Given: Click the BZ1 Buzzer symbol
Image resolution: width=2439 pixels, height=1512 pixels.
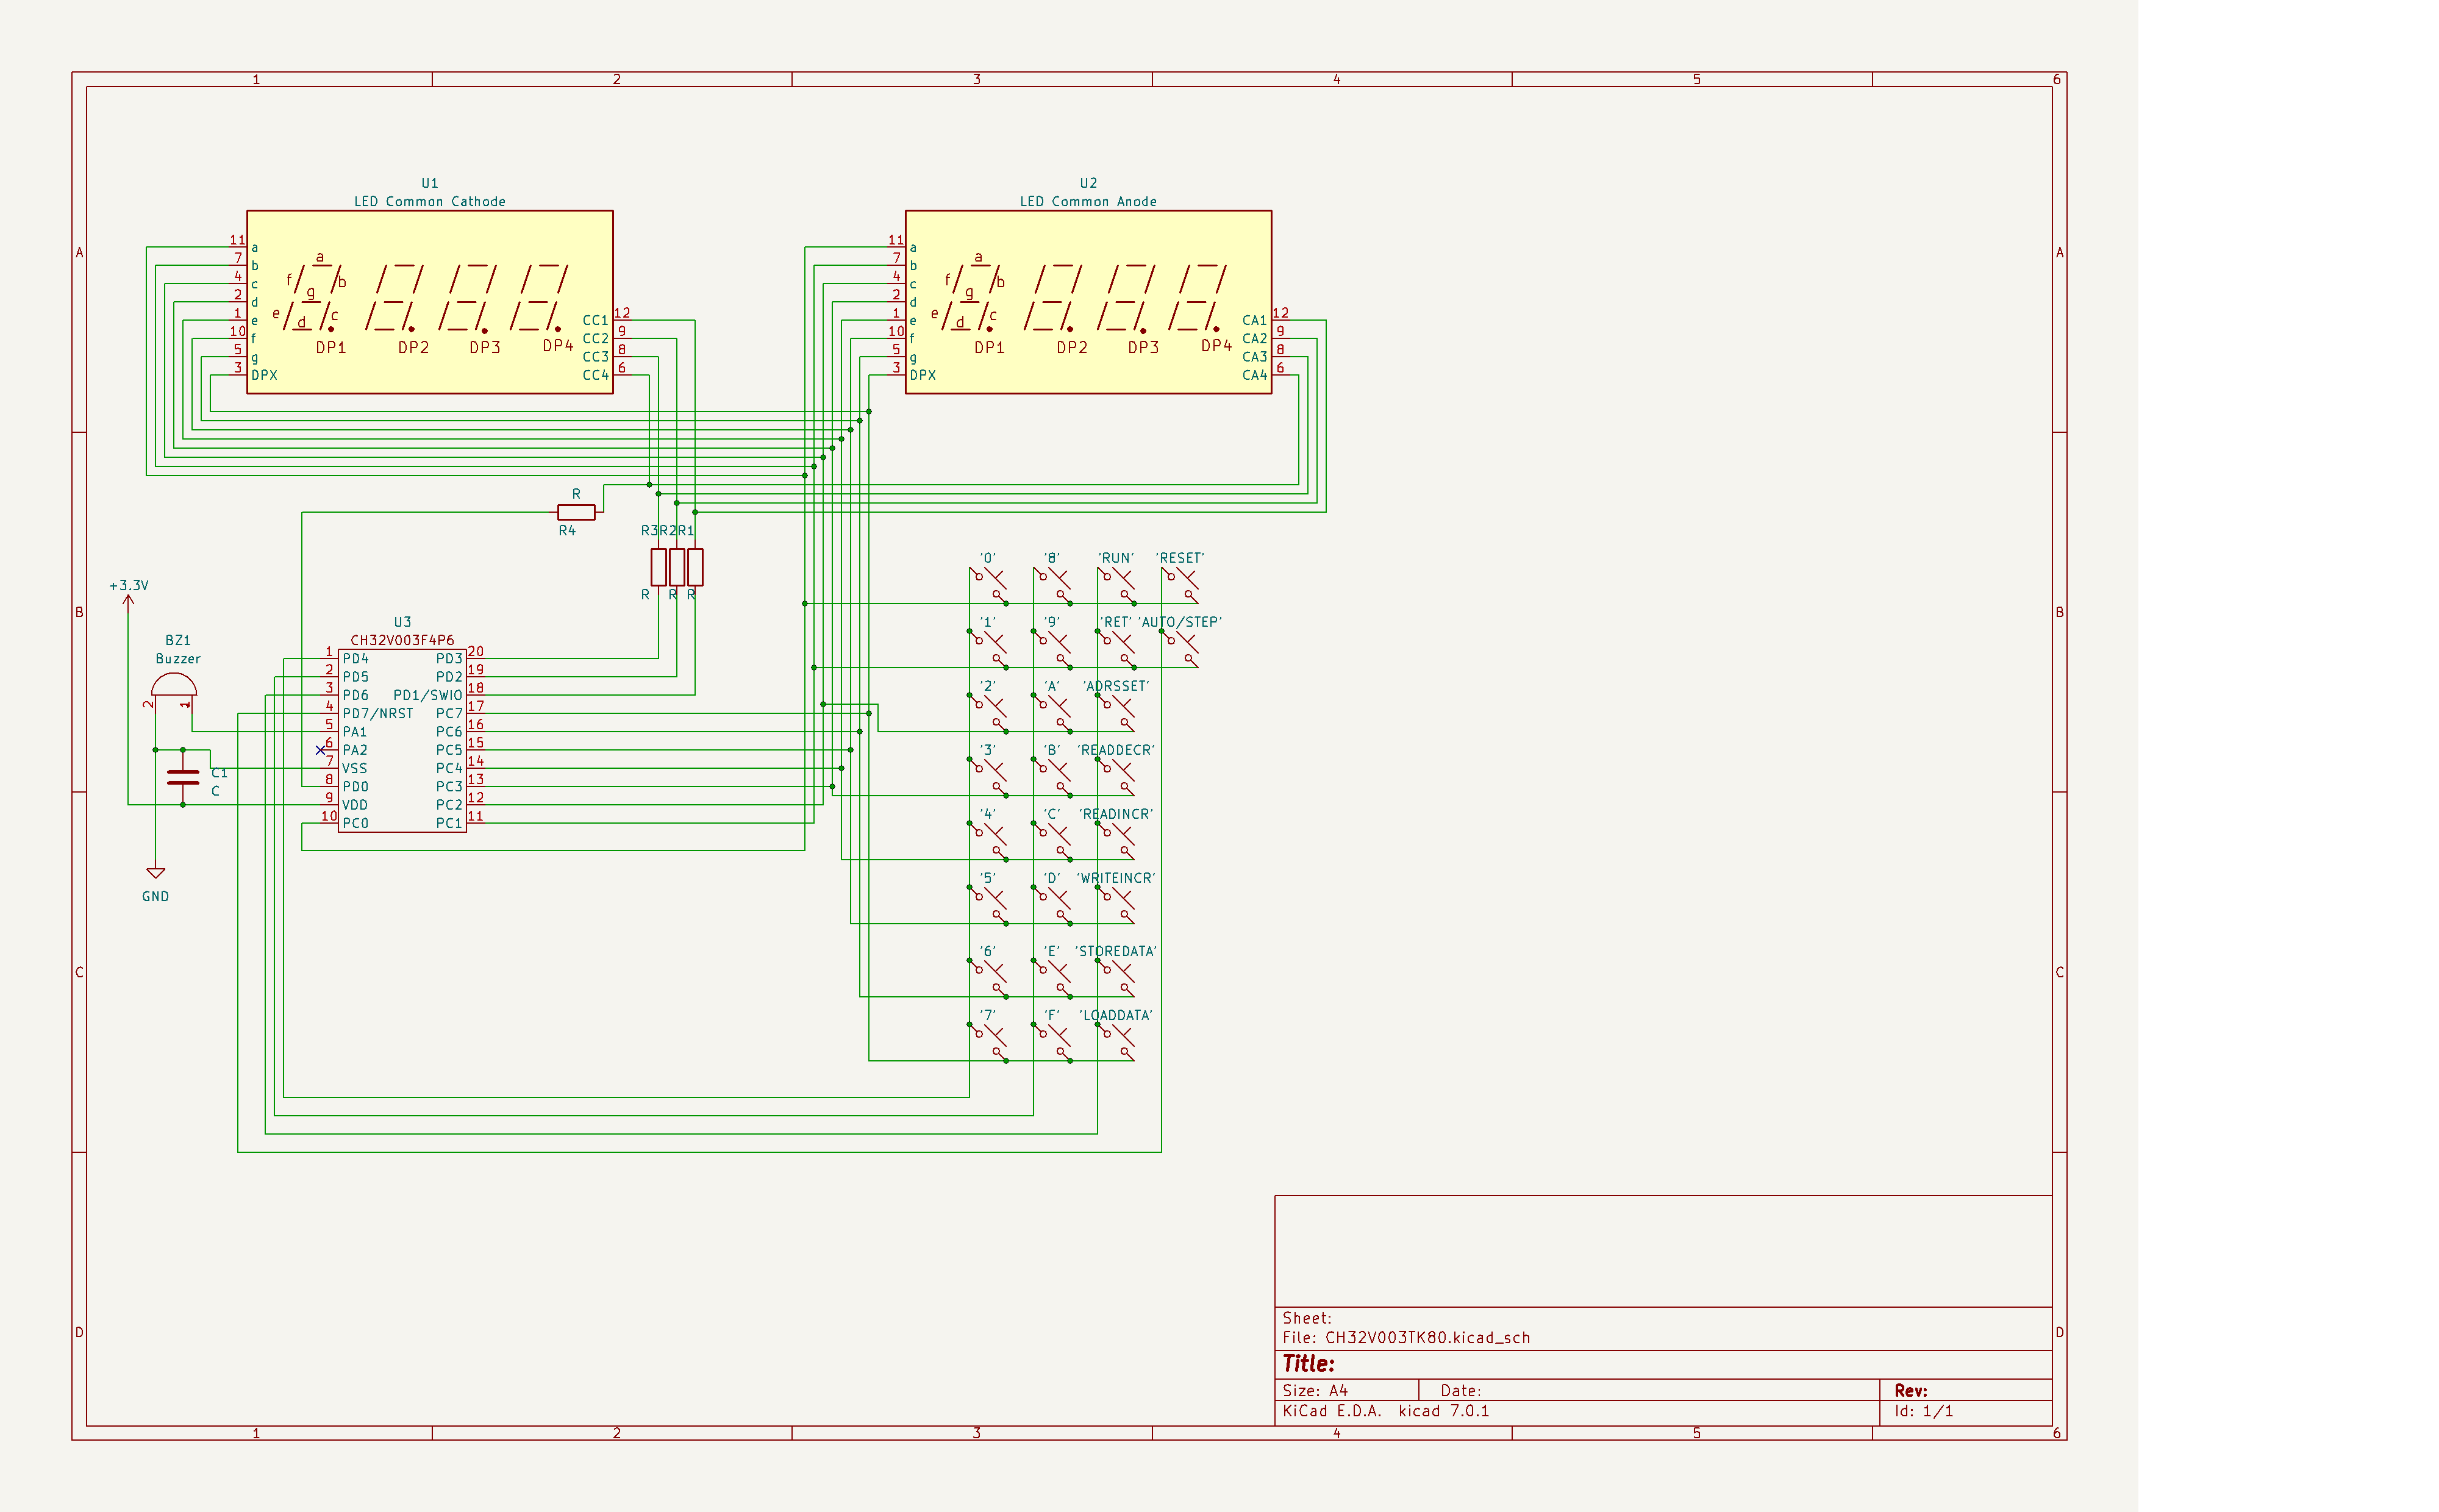Looking at the screenshot, I should click(x=173, y=686).
